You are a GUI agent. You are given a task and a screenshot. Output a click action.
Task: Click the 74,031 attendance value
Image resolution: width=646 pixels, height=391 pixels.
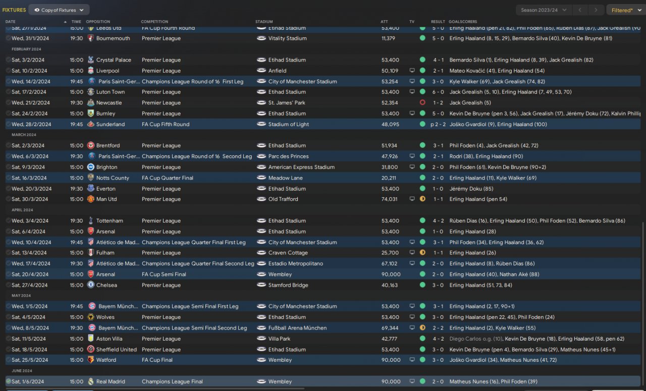390,199
